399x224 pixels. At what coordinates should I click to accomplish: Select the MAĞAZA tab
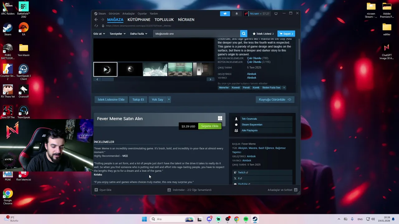coord(115,20)
